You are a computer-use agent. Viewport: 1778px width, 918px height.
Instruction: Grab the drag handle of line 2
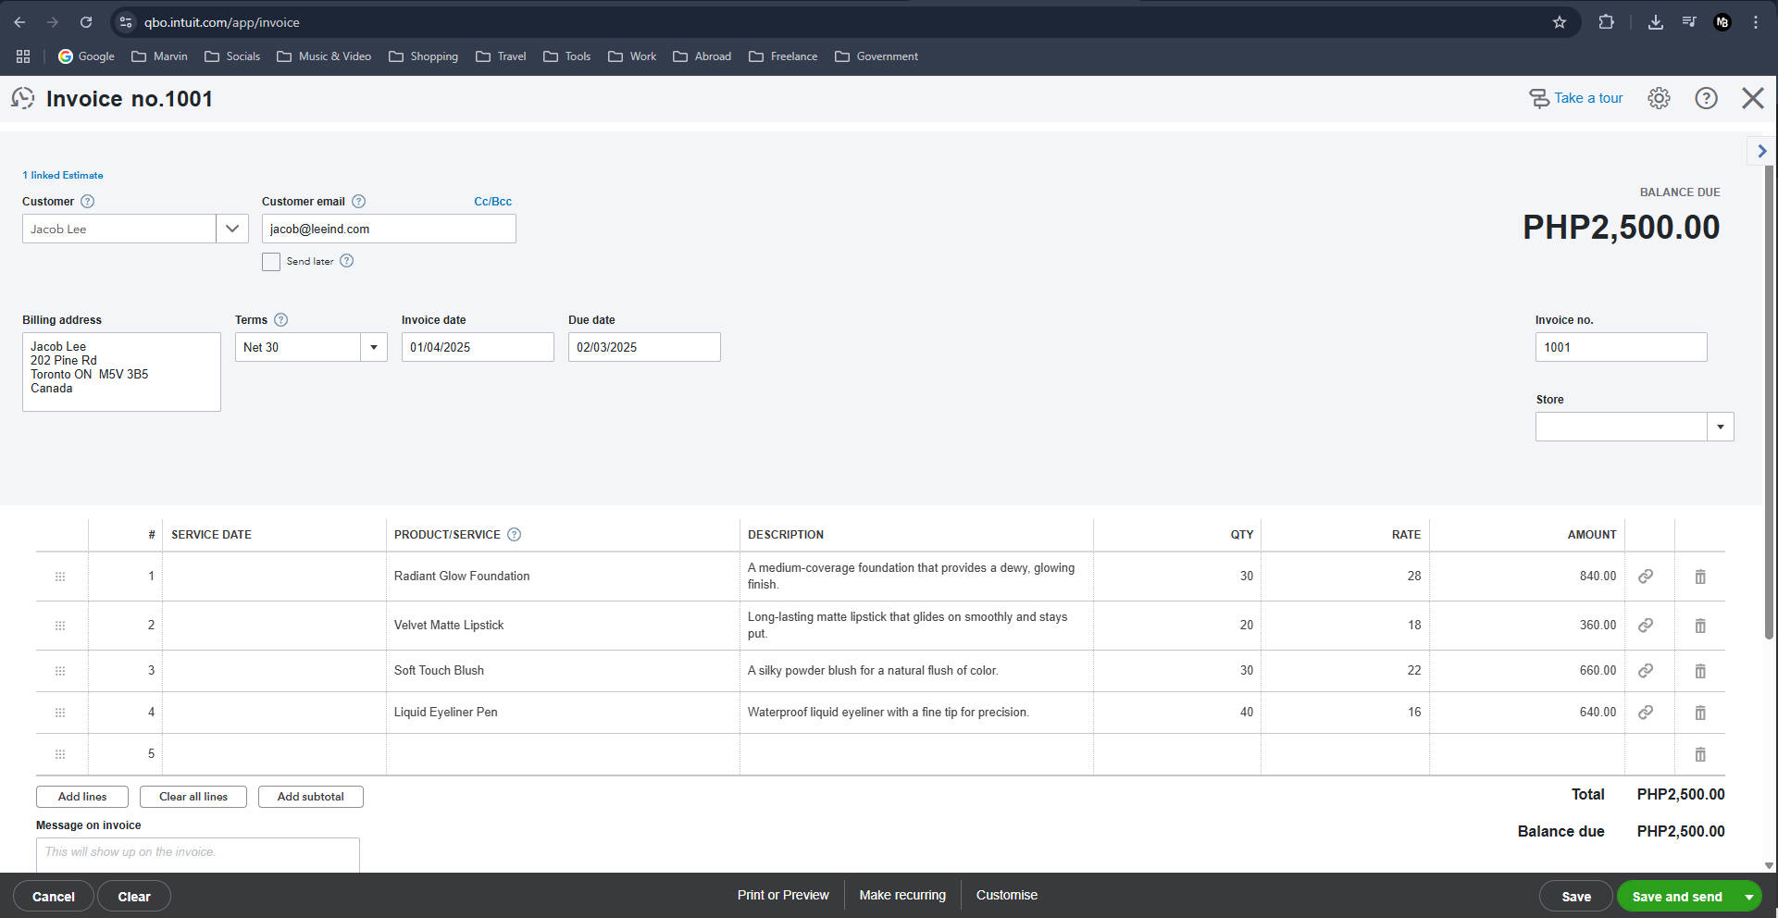[x=60, y=626]
